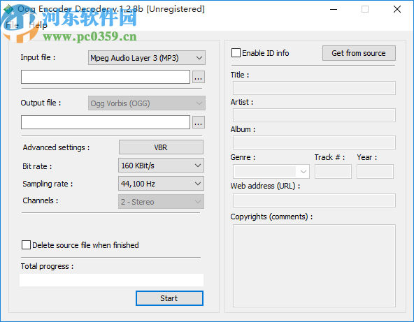Screen dimensions: 414x322
Task: Click the Total progress bar
Action: coord(111,280)
